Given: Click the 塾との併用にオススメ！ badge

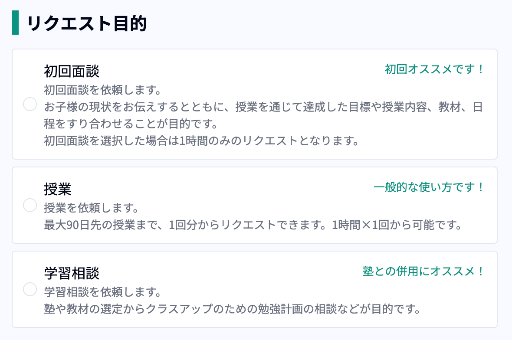Looking at the screenshot, I should pos(423,271).
